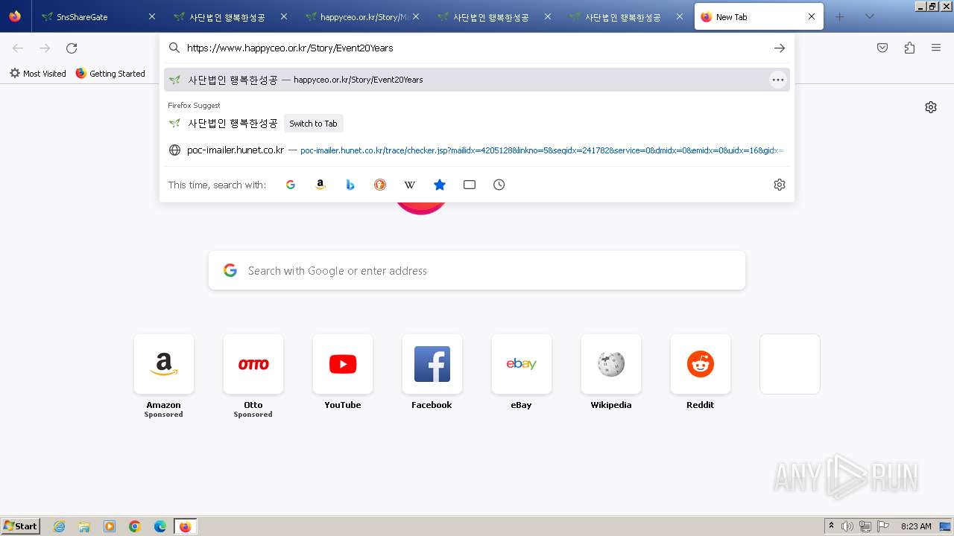Open result options three-dot menu
954x536 pixels.
click(x=778, y=80)
